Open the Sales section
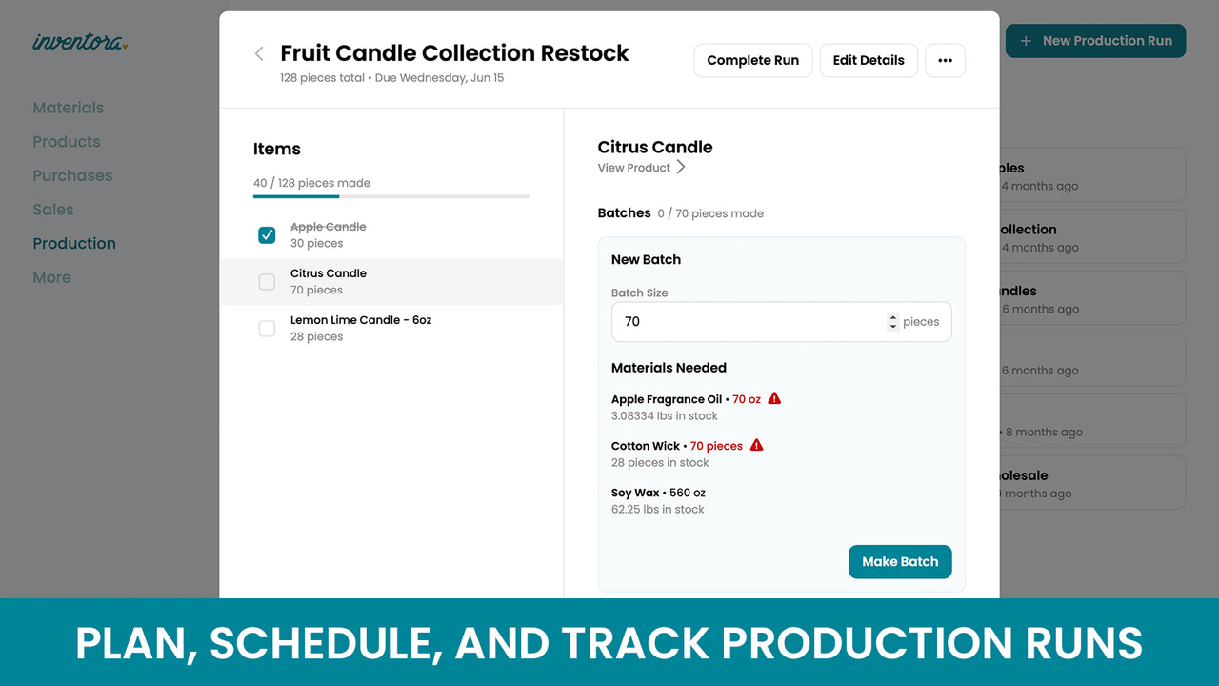The image size is (1219, 686). tap(52, 209)
